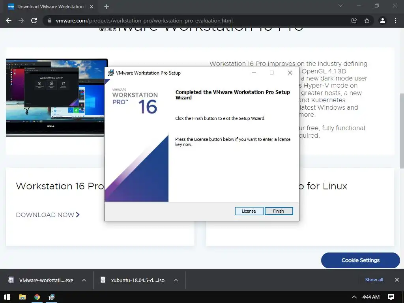Image resolution: width=404 pixels, height=303 pixels.
Task: Share this page using the share icon
Action: click(x=354, y=21)
